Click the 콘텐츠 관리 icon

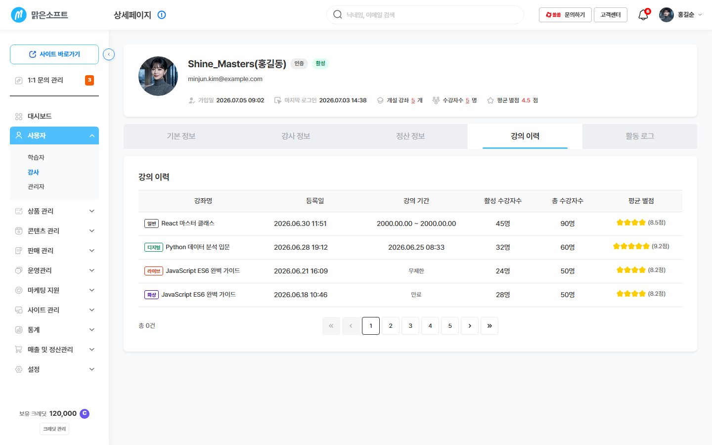point(19,231)
